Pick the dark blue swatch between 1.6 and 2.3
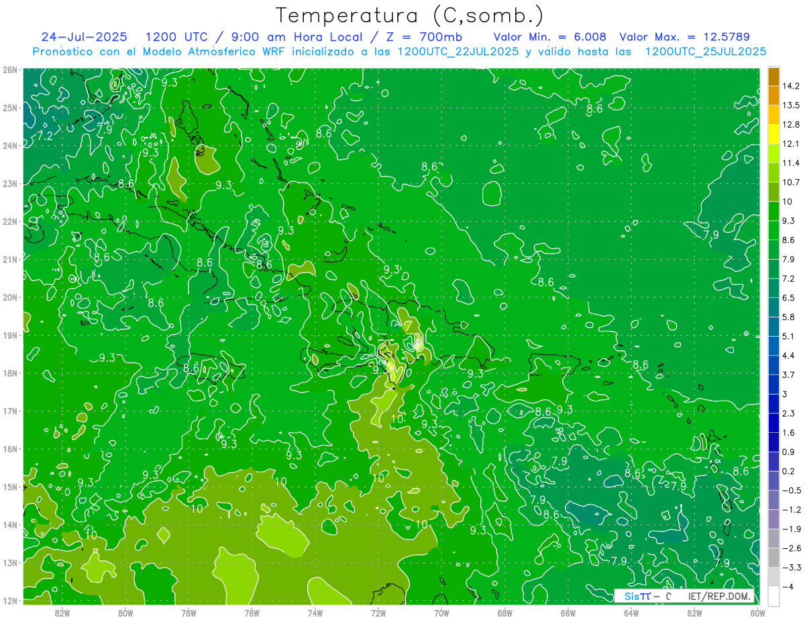Screen dimensions: 805x622 pyautogui.click(x=773, y=423)
